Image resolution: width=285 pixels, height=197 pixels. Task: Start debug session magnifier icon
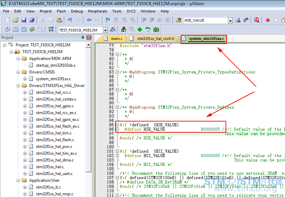tap(256, 20)
